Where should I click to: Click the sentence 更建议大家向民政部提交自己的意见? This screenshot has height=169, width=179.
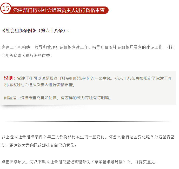click(43, 145)
